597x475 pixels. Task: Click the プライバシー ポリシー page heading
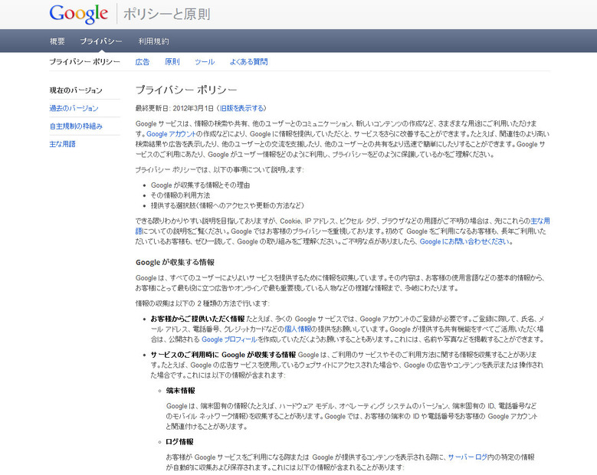pyautogui.click(x=186, y=90)
